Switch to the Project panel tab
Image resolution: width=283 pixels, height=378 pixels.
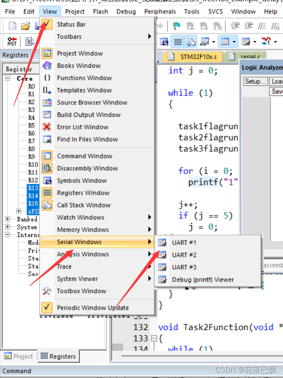pos(19,356)
